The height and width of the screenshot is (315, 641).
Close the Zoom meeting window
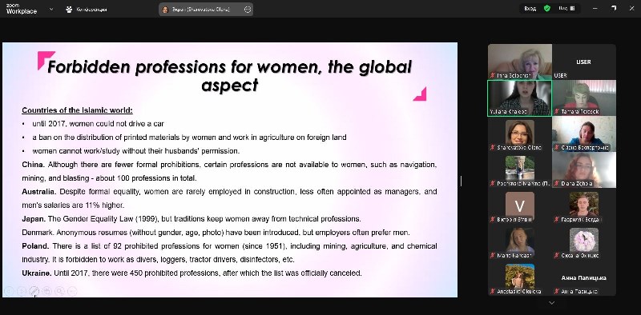coord(631,8)
